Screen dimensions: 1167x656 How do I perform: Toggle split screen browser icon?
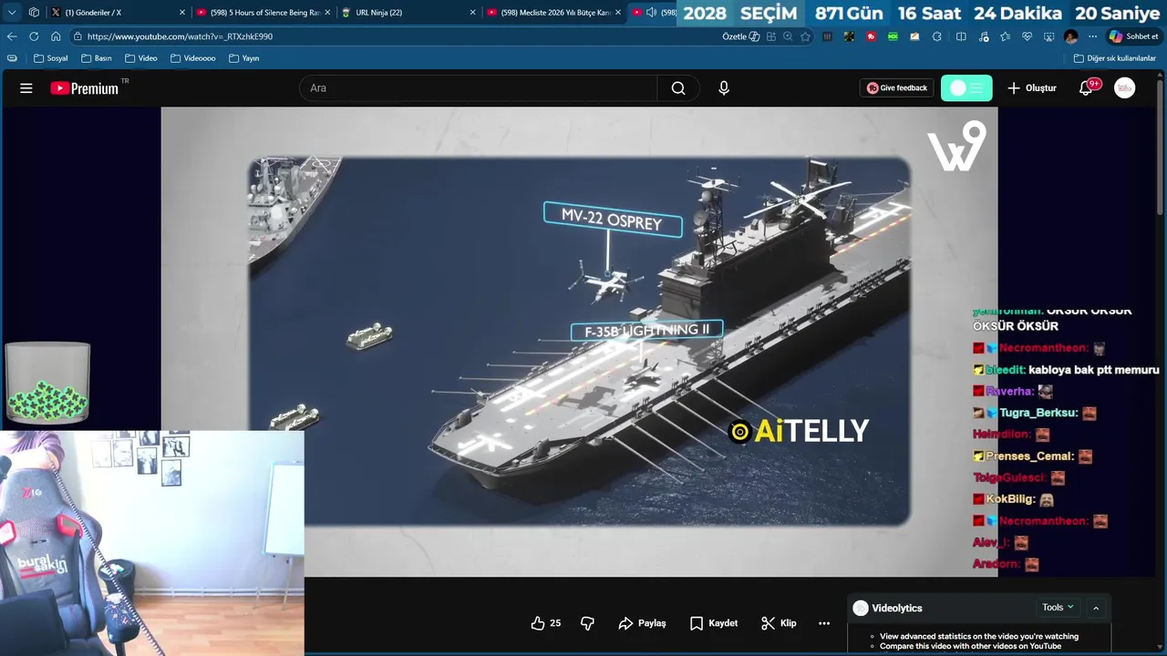(961, 36)
